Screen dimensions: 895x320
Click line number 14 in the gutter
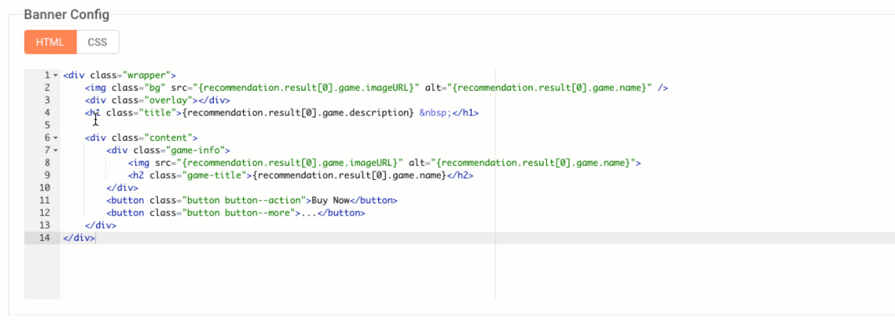45,238
